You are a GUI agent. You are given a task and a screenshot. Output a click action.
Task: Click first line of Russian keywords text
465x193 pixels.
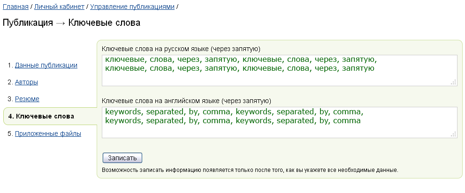pyautogui.click(x=241, y=59)
